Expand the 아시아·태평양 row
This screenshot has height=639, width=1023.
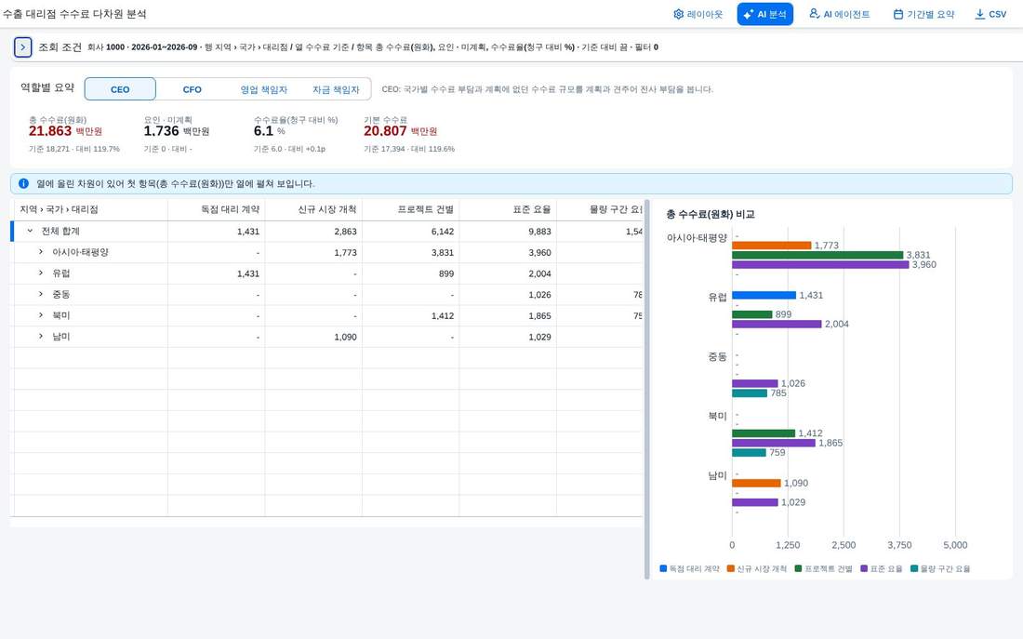41,252
